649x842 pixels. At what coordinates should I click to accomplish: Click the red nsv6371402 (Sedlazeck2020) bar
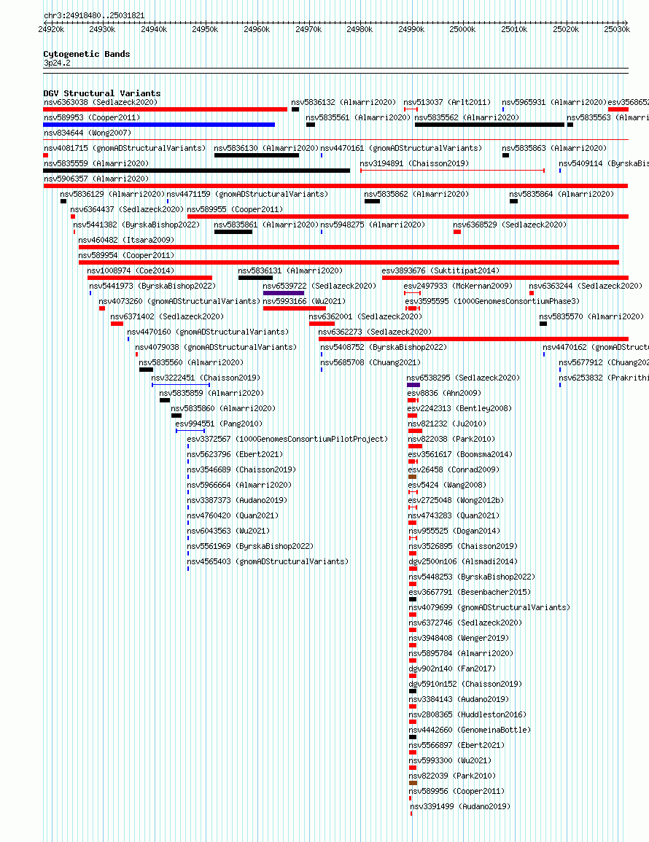coord(117,324)
